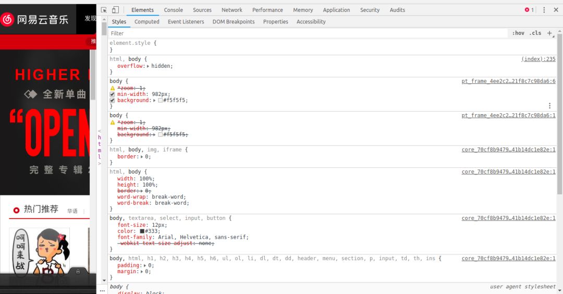
Task: Open the Memory tab
Action: click(303, 10)
